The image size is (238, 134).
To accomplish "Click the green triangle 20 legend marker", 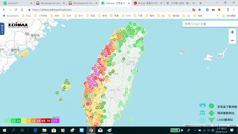I will pos(211,120).
